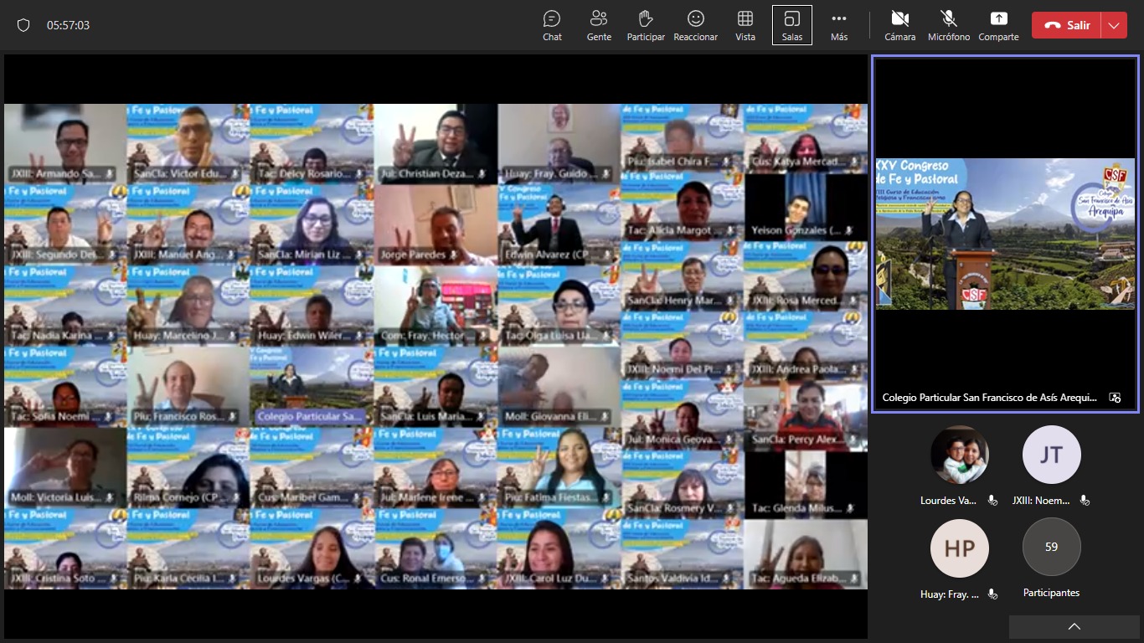This screenshot has height=643, width=1144.
Task: Click the pinned video's spotlight icon
Action: click(1115, 398)
